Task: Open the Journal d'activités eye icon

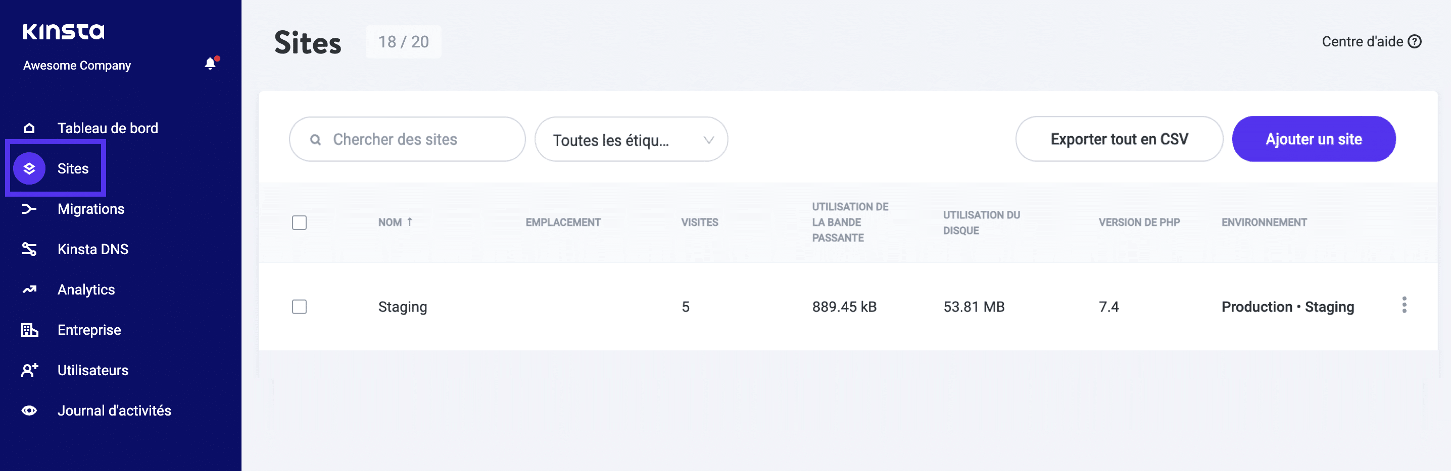Action: click(x=30, y=410)
